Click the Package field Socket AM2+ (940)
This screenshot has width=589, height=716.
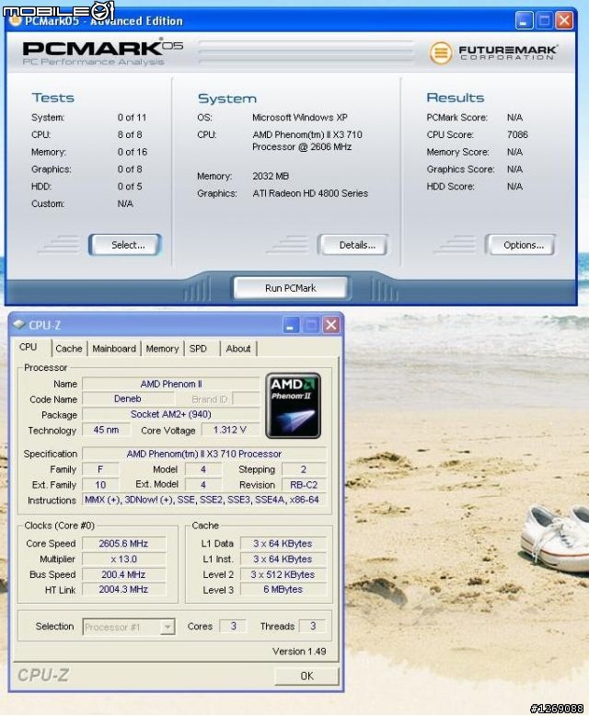click(x=171, y=414)
